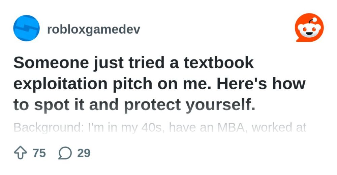This screenshot has width=337, height=175.
Task: Visit the robloxgamedev subreddit name link
Action: click(x=94, y=29)
